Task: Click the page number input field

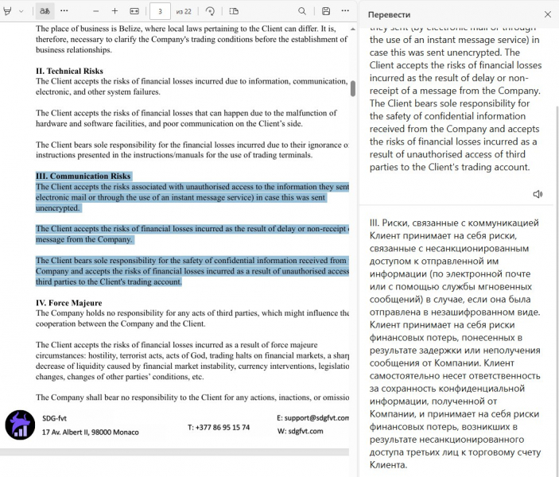Action: pyautogui.click(x=160, y=11)
